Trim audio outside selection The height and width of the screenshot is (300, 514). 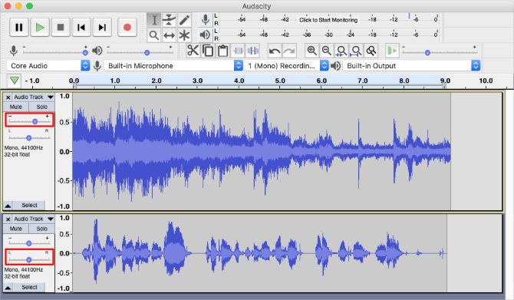(x=239, y=51)
